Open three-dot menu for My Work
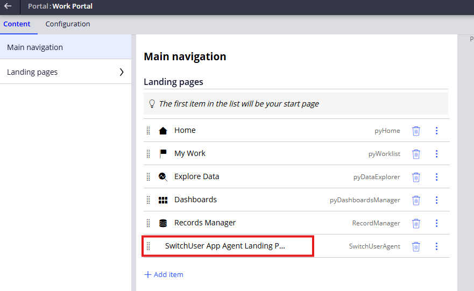 tap(436, 154)
